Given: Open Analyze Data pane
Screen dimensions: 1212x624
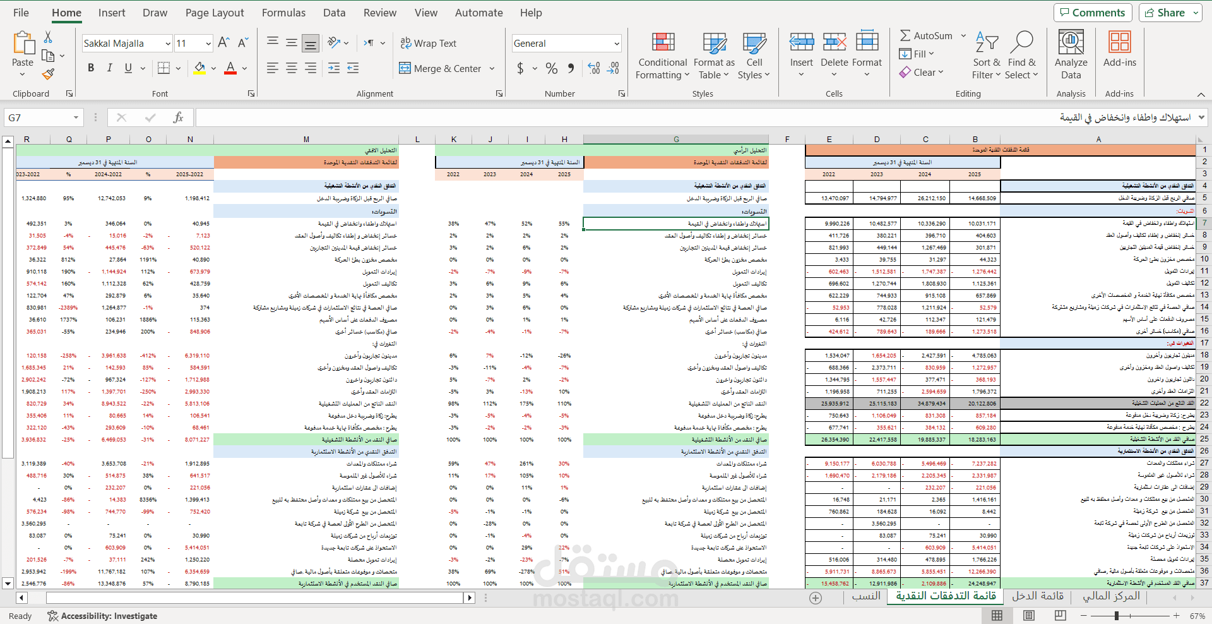Looking at the screenshot, I should click(1071, 56).
